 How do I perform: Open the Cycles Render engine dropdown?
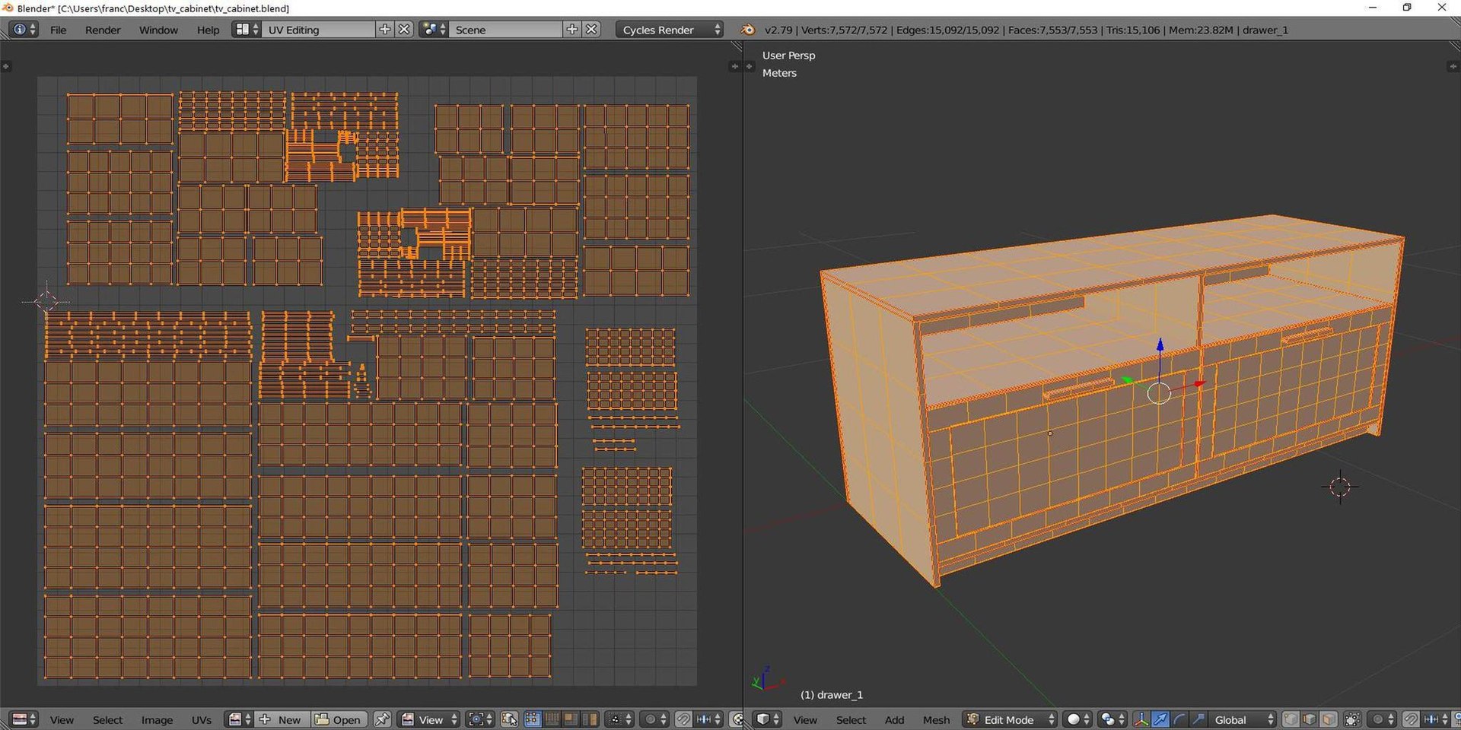(x=670, y=30)
